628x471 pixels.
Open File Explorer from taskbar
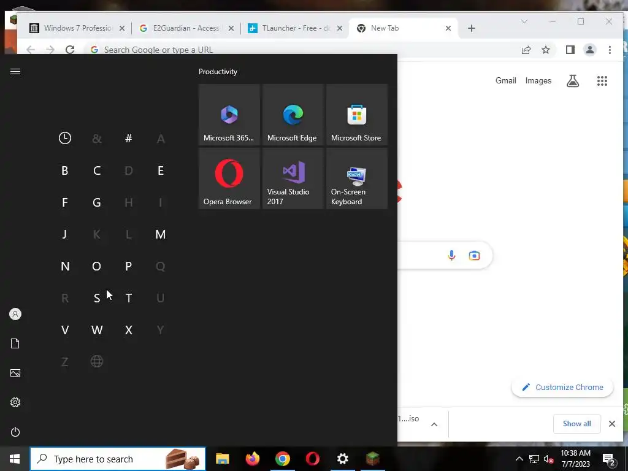pyautogui.click(x=222, y=459)
